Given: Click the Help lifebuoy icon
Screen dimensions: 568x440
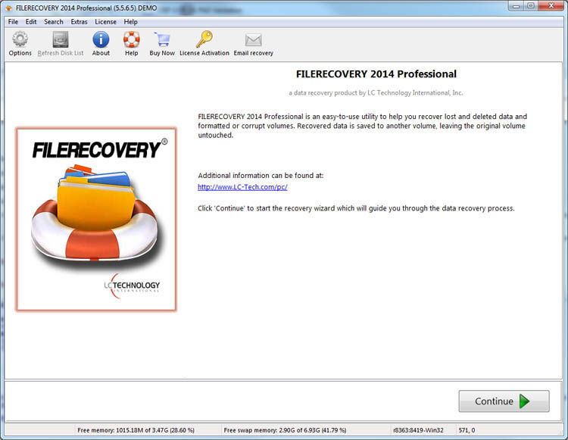Looking at the screenshot, I should 132,39.
